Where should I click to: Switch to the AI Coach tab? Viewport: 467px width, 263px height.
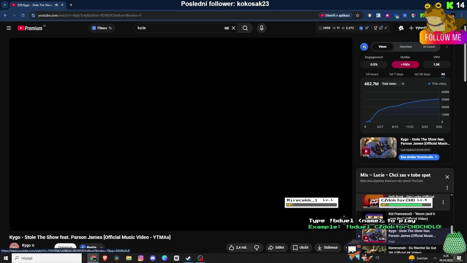click(429, 47)
